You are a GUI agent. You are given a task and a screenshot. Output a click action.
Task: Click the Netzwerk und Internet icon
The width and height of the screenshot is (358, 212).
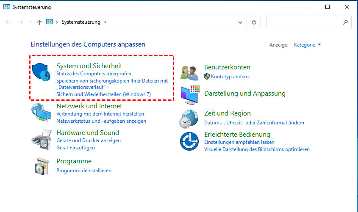pyautogui.click(x=41, y=113)
